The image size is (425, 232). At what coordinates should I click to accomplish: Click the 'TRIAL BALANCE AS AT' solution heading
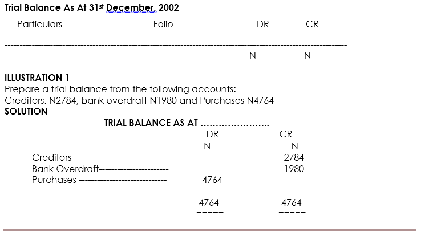point(151,123)
